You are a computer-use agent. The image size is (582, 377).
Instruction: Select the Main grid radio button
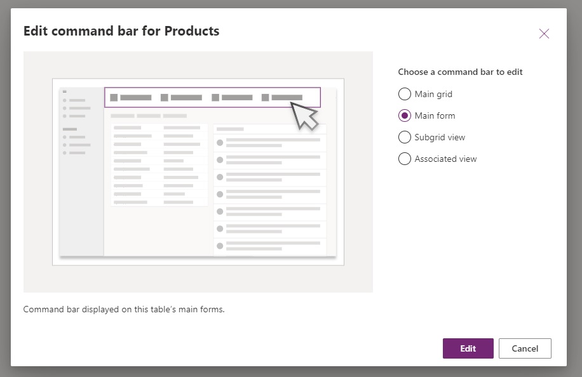point(405,94)
